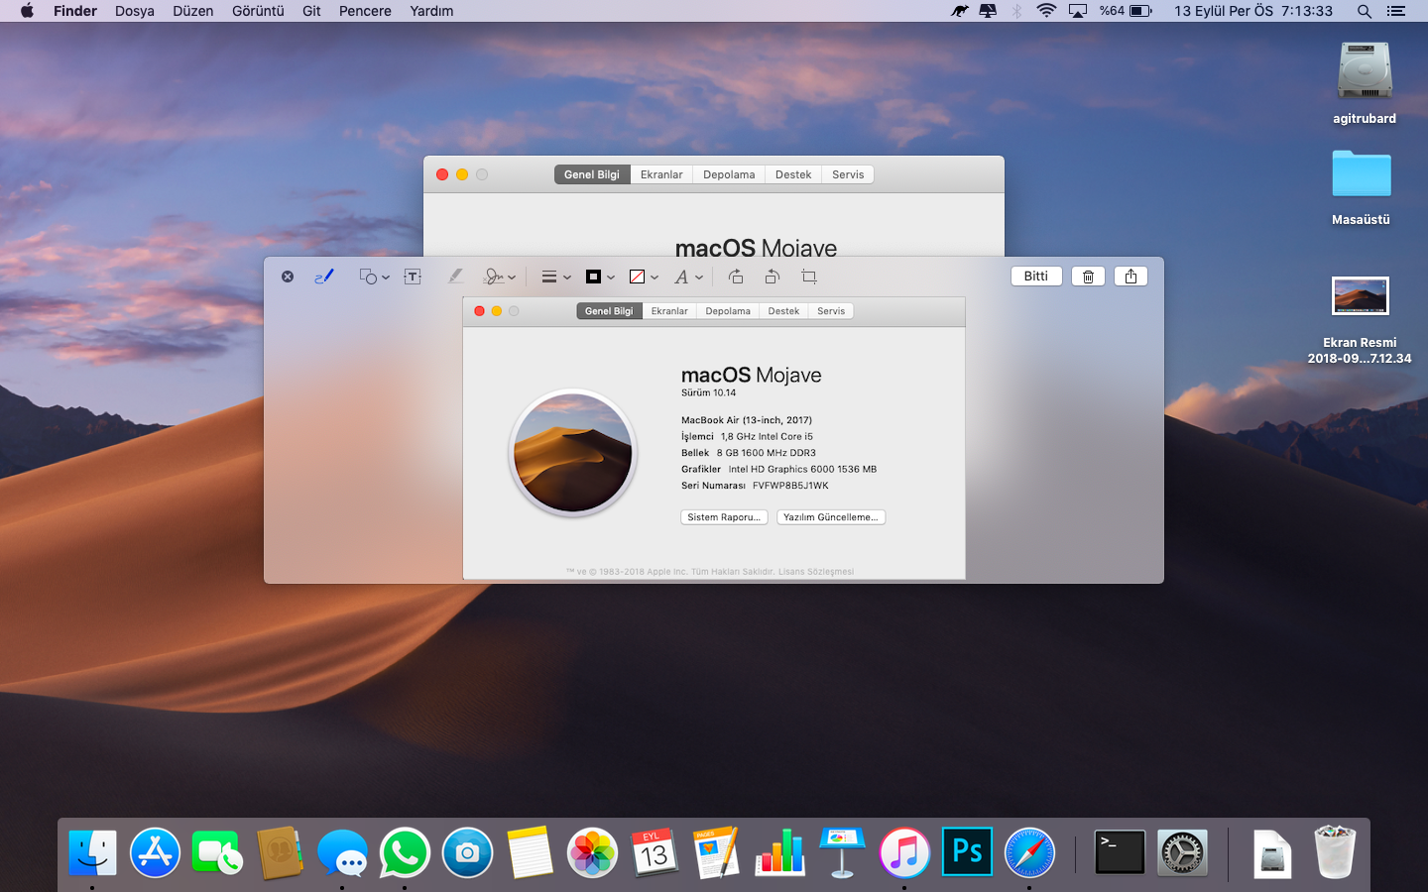Open the Dosya menu
Viewport: 1428px width, 892px height.
[x=135, y=11]
